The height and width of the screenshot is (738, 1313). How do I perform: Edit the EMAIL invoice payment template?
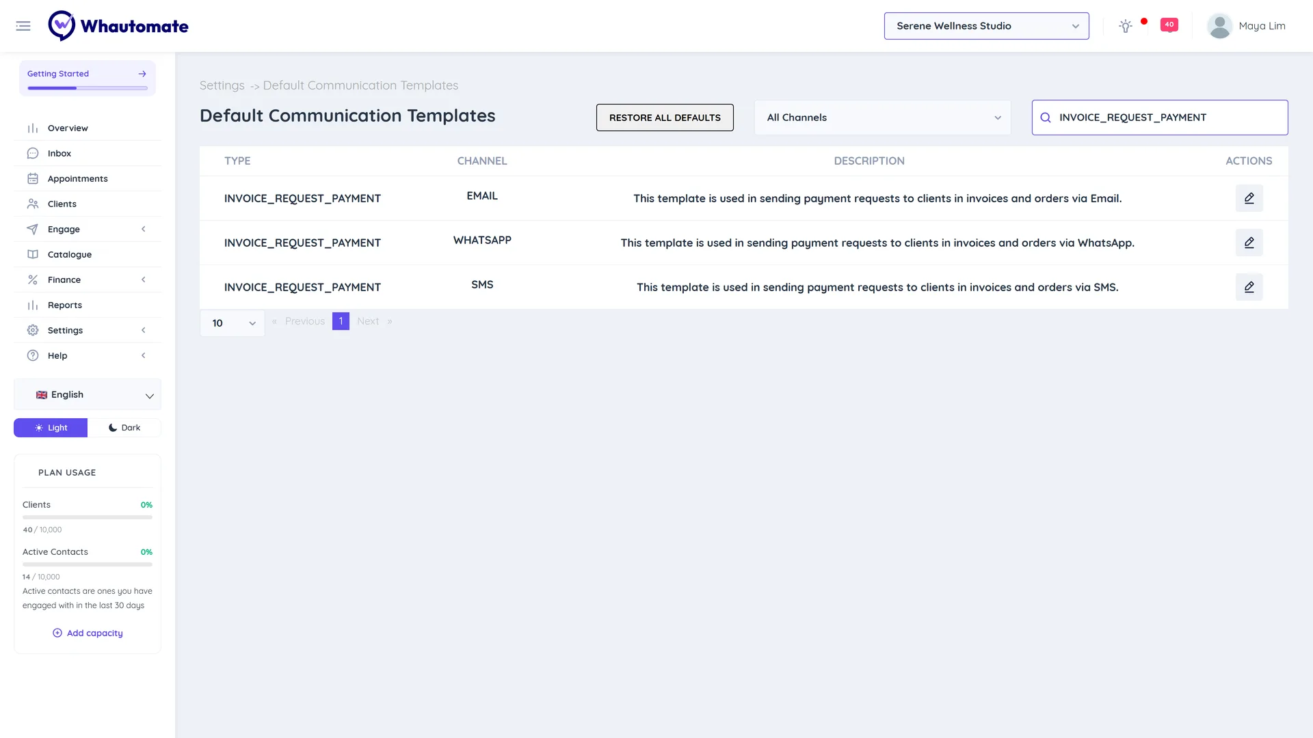point(1249,198)
